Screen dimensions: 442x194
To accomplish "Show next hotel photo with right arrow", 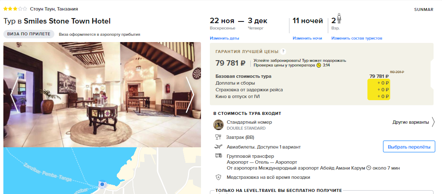I will point(190,95).
